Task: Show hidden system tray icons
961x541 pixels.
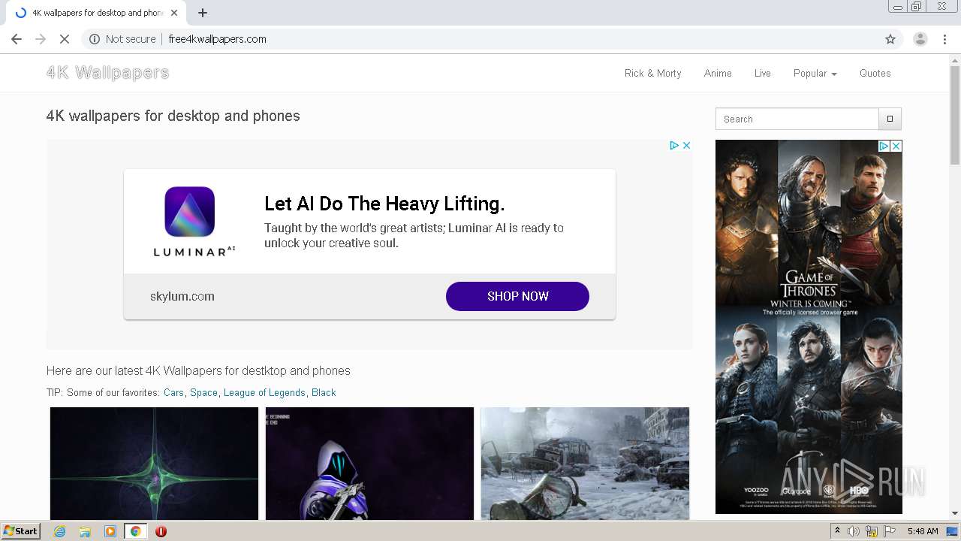Action: [x=837, y=531]
